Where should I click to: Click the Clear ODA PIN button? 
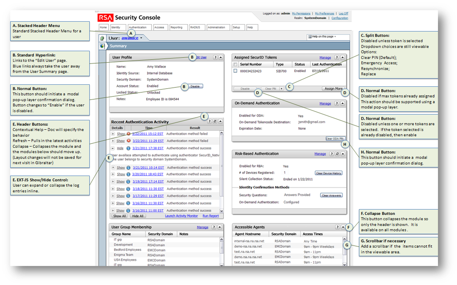tap(335, 139)
